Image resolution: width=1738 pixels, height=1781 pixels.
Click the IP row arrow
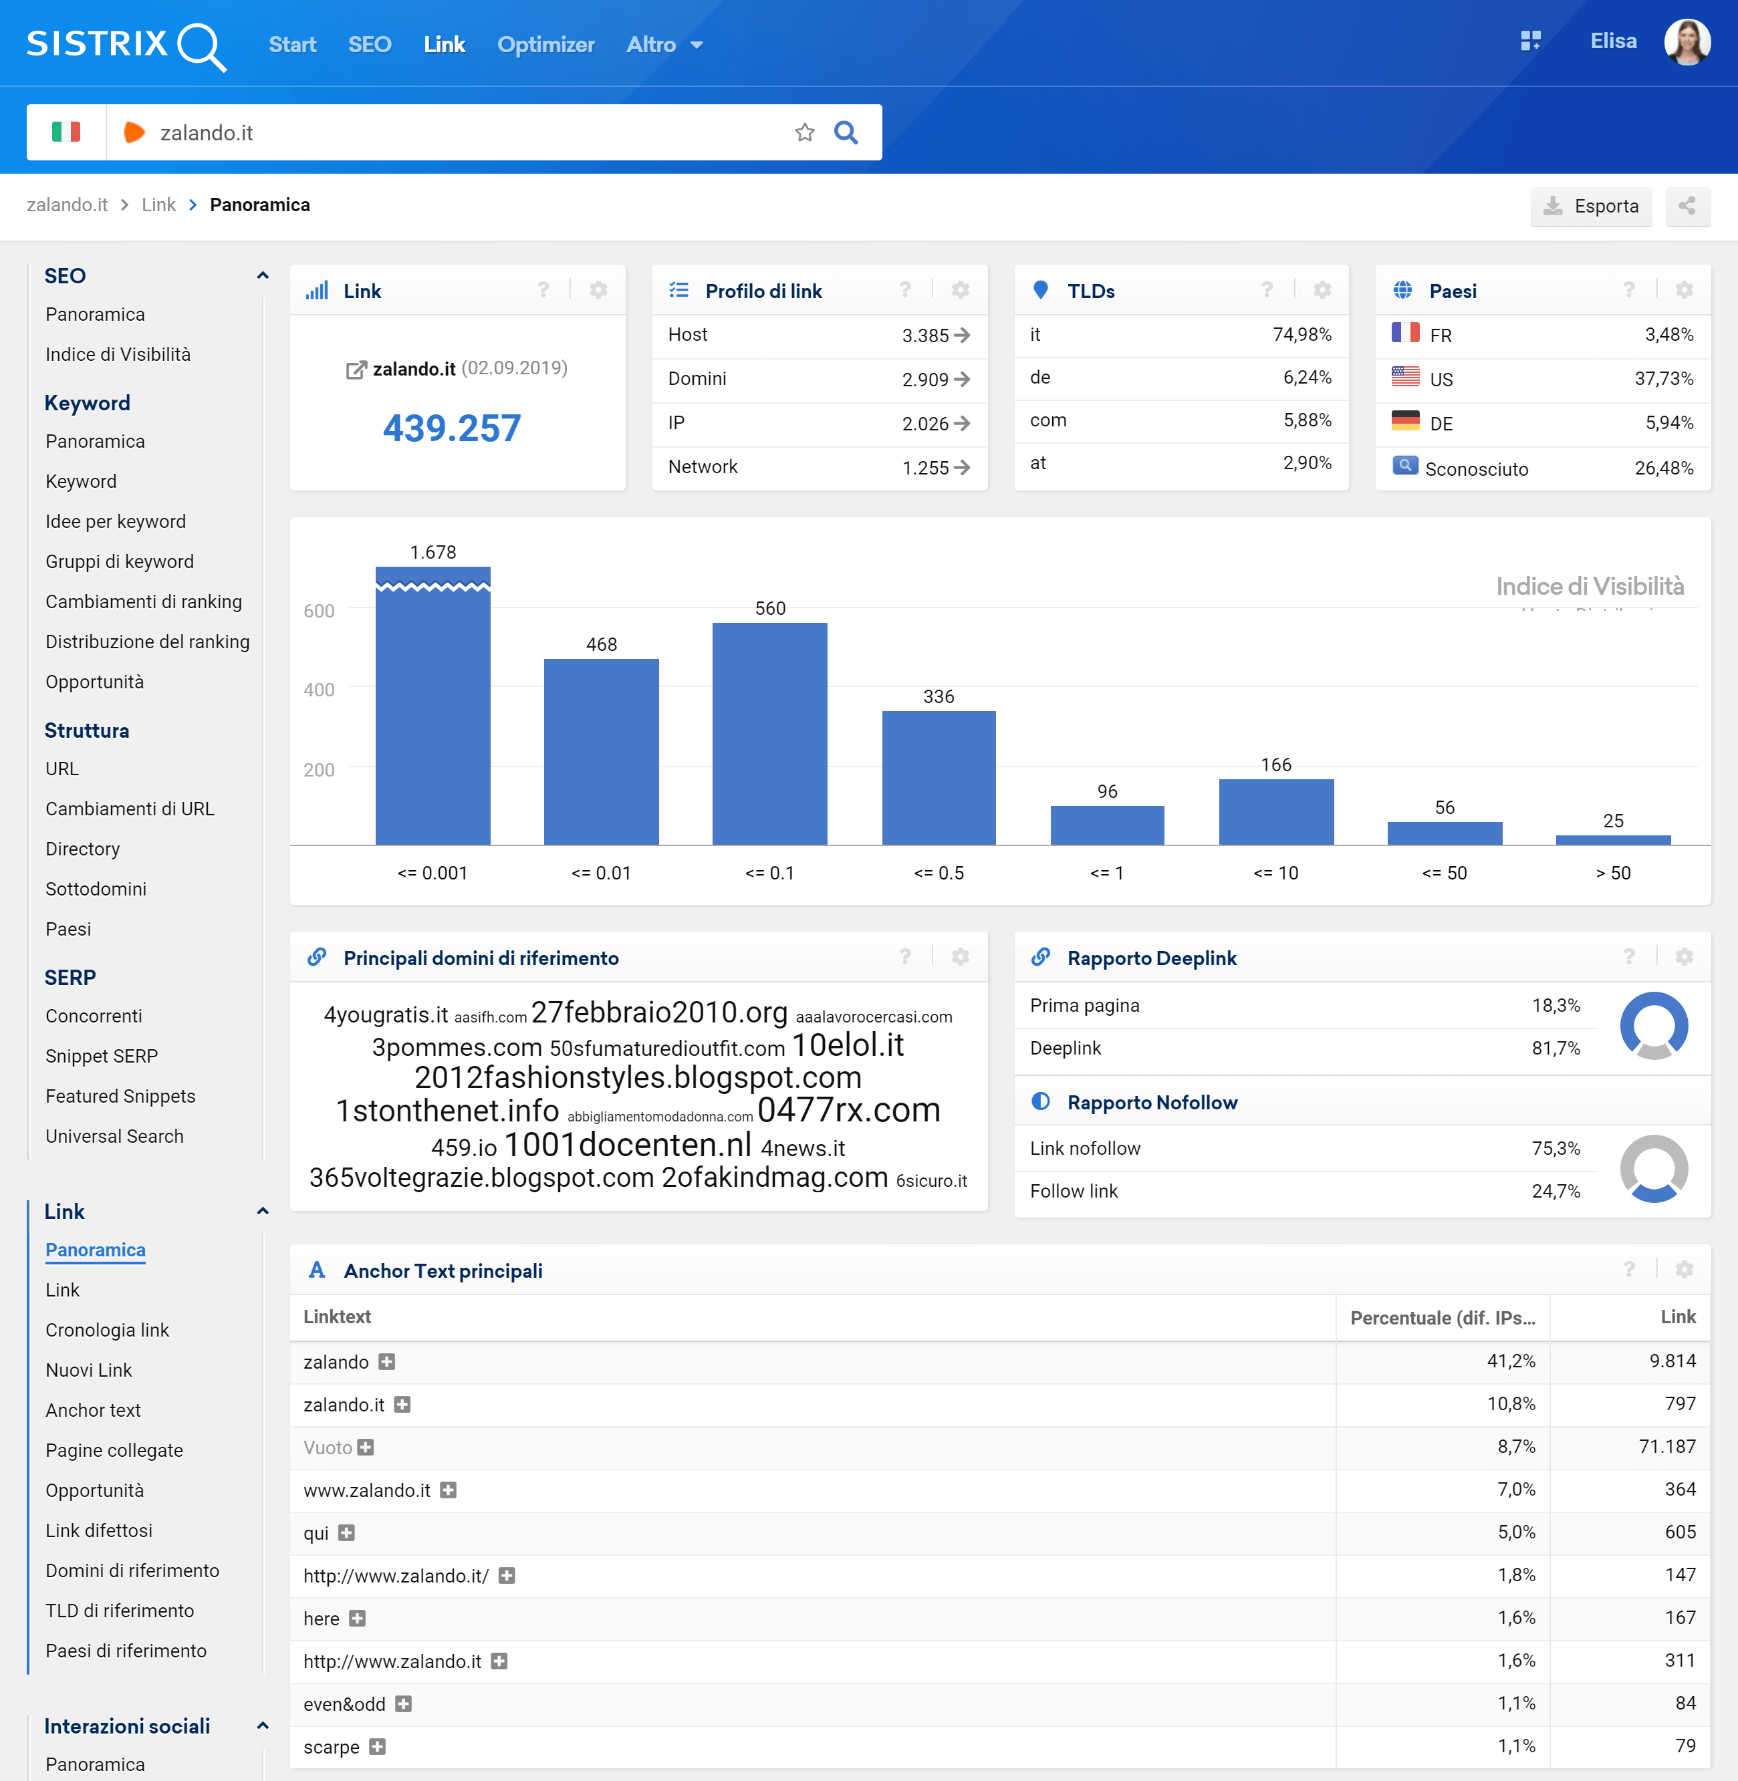click(961, 423)
